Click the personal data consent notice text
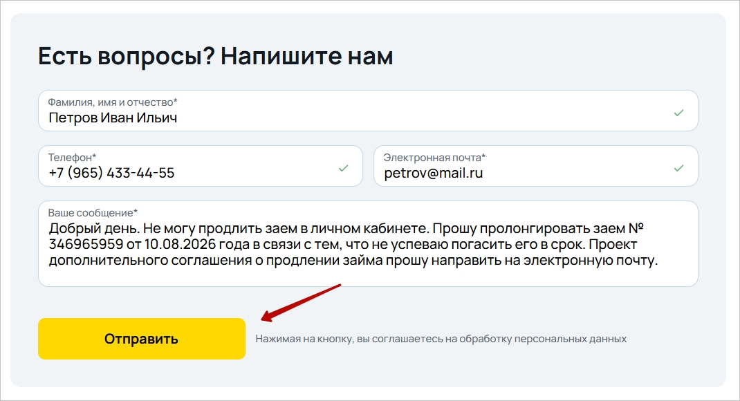Image resolution: width=740 pixels, height=401 pixels. (x=441, y=339)
